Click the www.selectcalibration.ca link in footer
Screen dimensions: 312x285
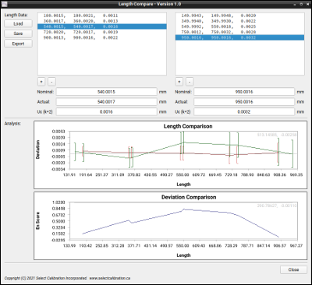[110, 278]
